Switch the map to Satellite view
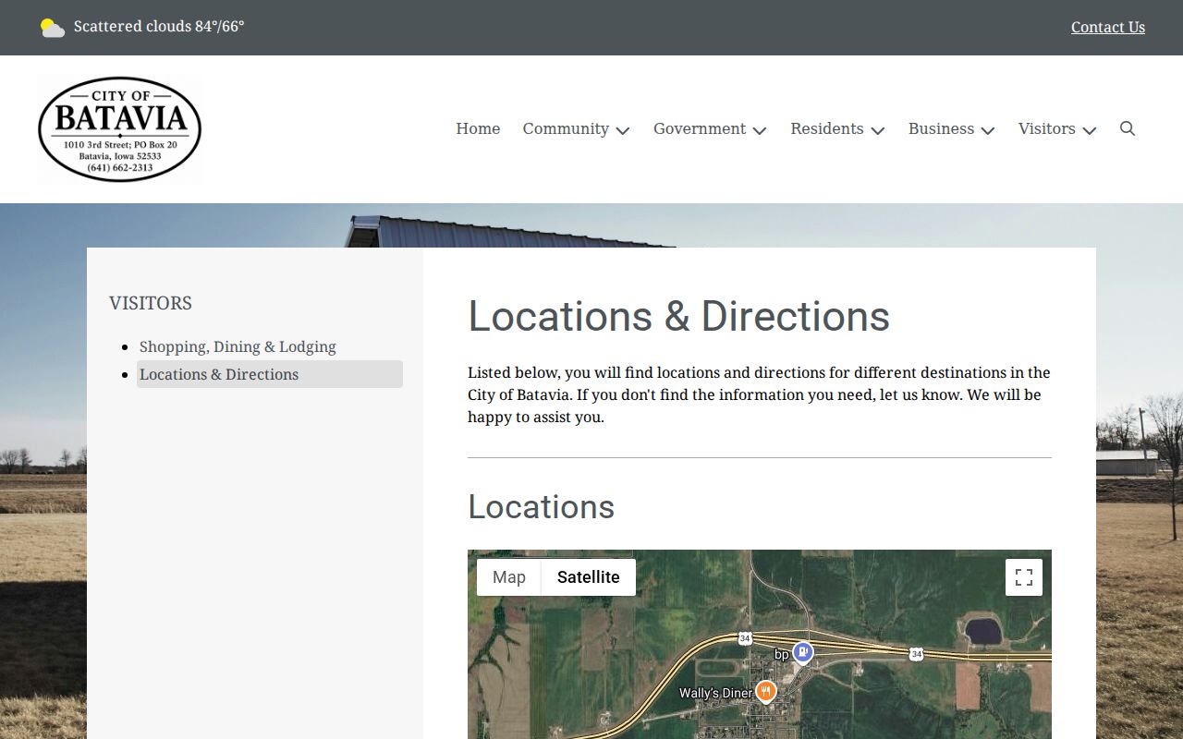Screen dimensions: 1183x739 click(x=589, y=577)
